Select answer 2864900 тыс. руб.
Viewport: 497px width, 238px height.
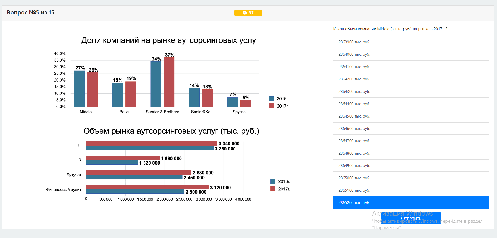[411, 166]
